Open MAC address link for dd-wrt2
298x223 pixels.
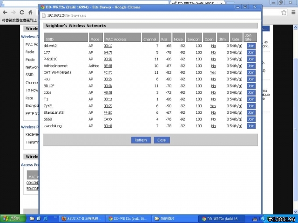pos(108,46)
